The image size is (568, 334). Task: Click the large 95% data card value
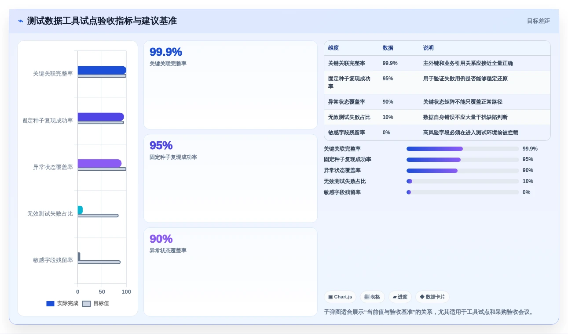161,145
